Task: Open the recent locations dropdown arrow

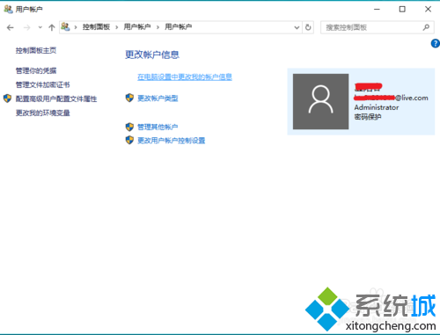Action: [x=40, y=27]
